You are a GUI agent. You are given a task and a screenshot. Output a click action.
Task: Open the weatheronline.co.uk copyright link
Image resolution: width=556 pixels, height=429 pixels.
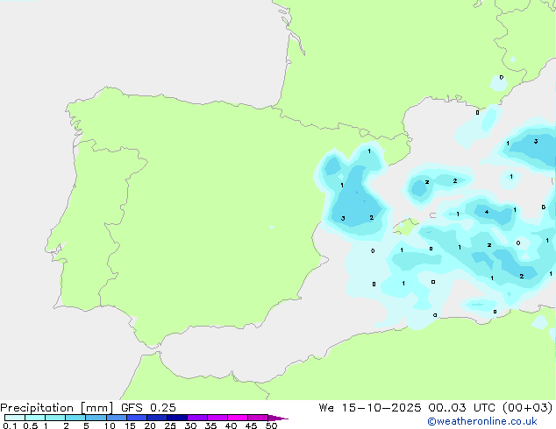482,421
